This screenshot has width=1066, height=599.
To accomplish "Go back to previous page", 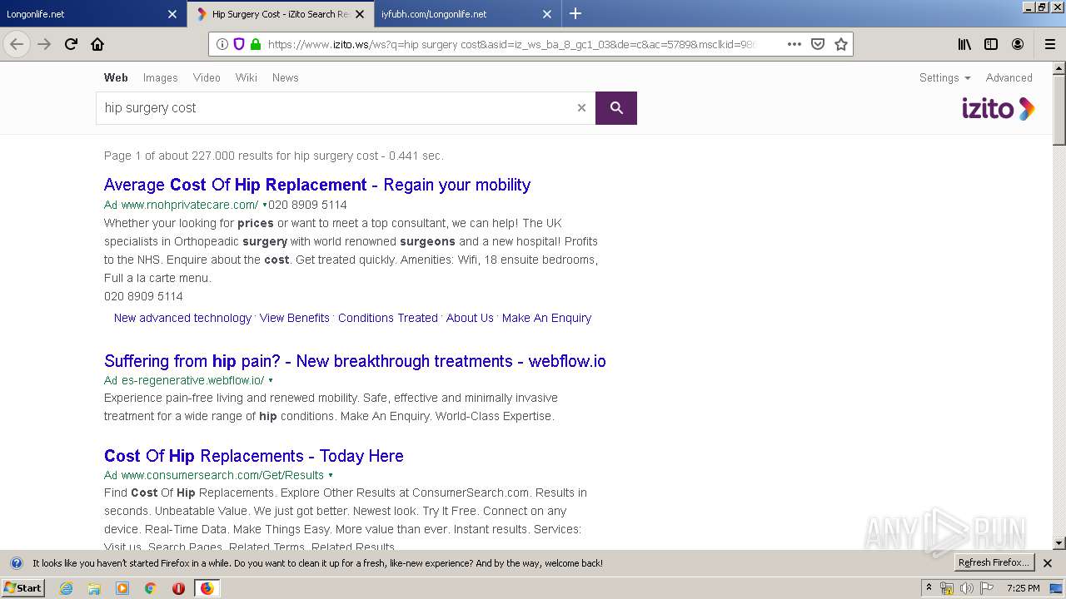I will 17,44.
